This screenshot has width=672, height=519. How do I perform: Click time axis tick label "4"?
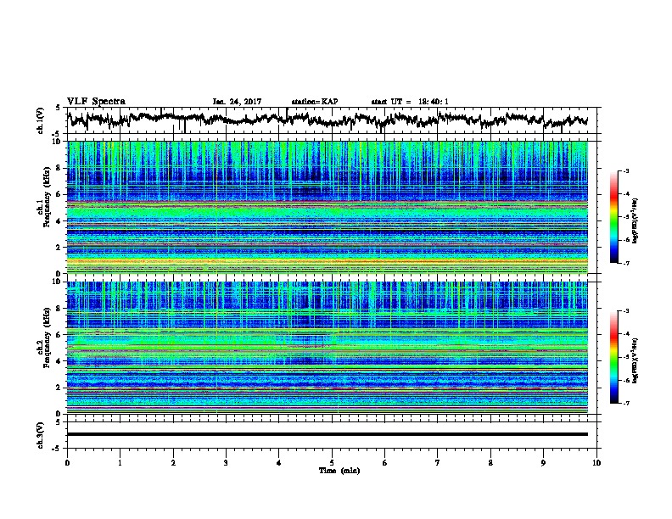point(279,463)
